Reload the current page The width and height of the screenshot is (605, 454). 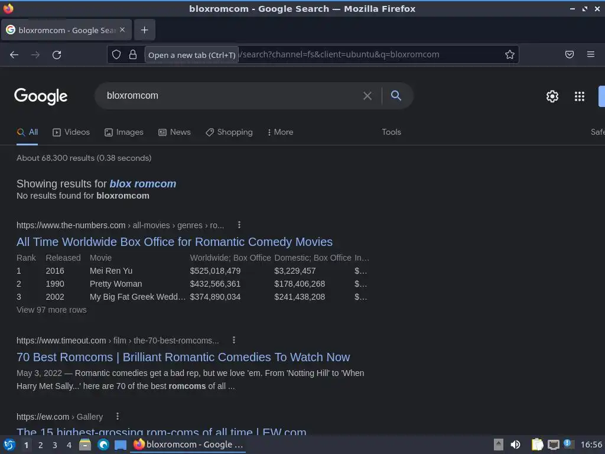pyautogui.click(x=57, y=55)
